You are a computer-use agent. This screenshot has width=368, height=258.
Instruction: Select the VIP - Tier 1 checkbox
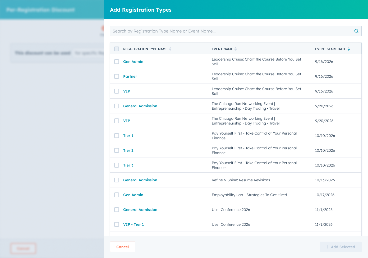tap(117, 224)
